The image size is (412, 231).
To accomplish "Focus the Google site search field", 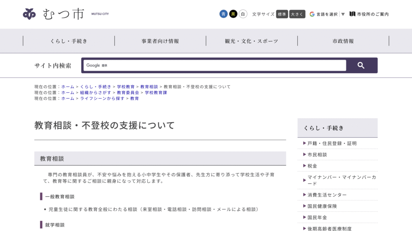I will [x=215, y=65].
